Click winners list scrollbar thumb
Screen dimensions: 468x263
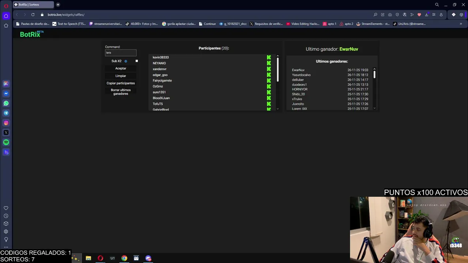(374, 75)
